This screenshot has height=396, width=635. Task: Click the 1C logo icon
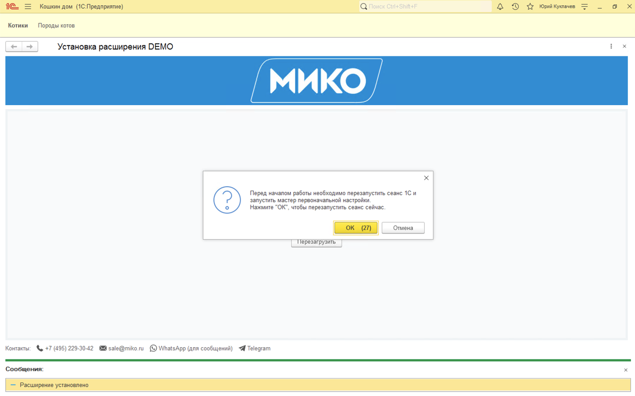[x=12, y=7]
